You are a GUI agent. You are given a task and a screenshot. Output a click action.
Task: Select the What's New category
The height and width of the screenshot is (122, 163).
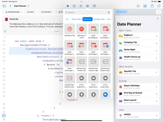pos(76,19)
